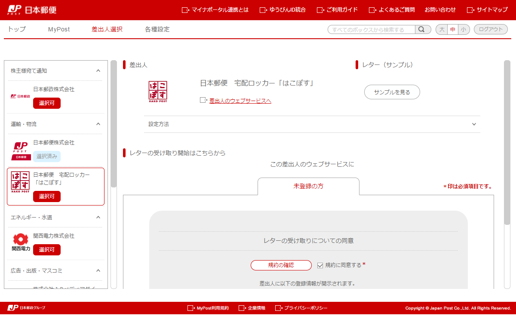Collapse 広告・出版・マスコミ category
516x316 pixels.
coord(98,270)
